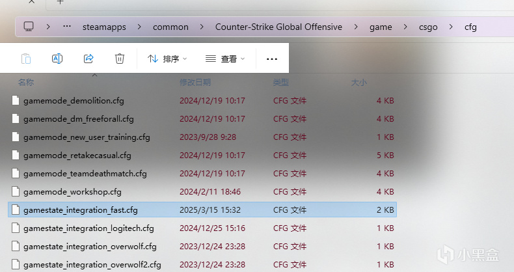Expand chevron after steamapps breadcrumb
The width and height of the screenshot is (514, 272).
click(139, 27)
